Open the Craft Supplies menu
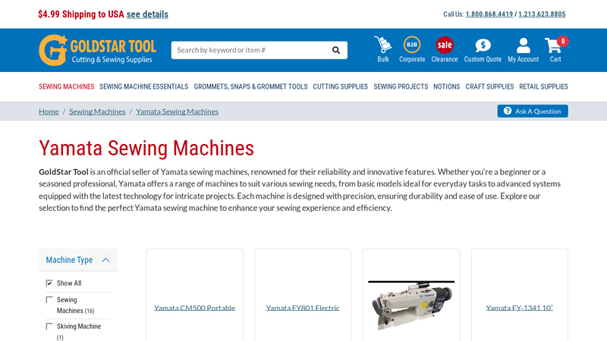The image size is (607, 341). [489, 86]
